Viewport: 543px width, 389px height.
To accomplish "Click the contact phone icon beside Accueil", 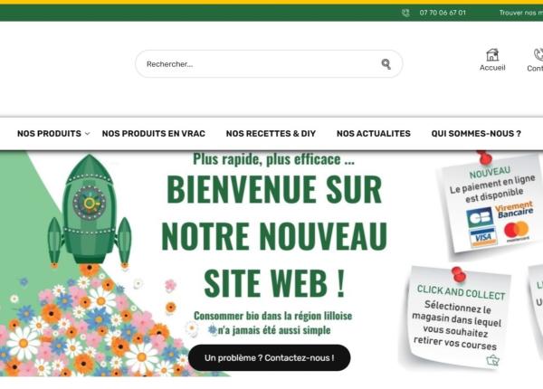I will [x=538, y=54].
